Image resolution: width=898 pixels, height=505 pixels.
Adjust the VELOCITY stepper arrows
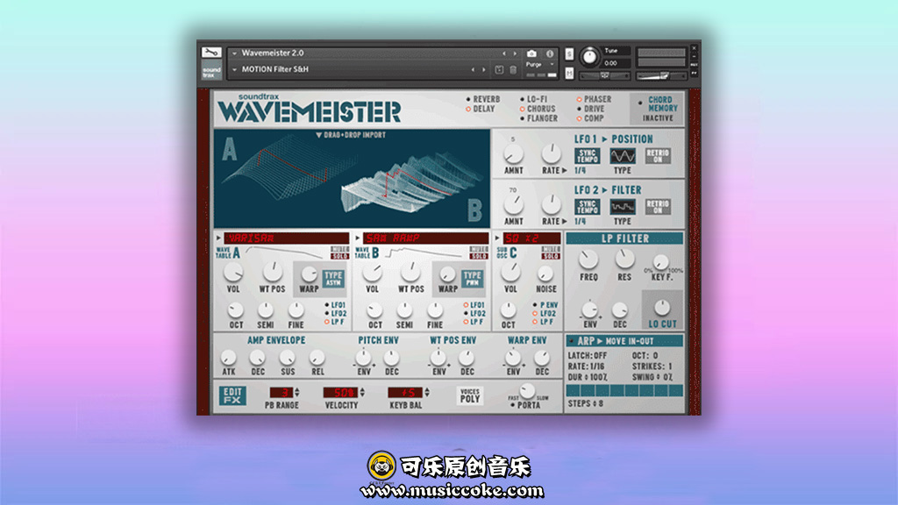point(362,393)
